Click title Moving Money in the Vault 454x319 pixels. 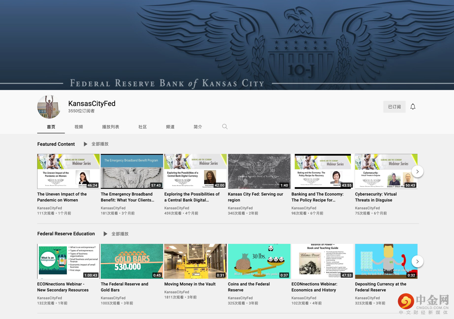190,284
